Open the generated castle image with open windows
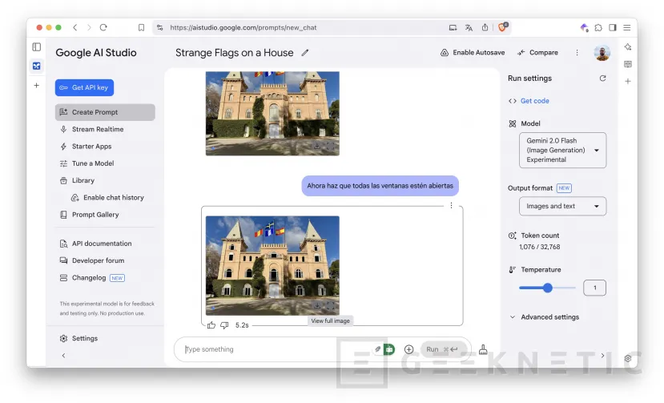Image resolution: width=664 pixels, height=403 pixels. (272, 265)
